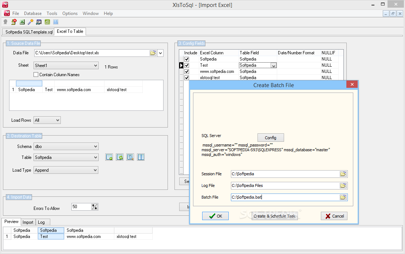Restore down the inner Import Excel window
405x254 pixels.
393,14
